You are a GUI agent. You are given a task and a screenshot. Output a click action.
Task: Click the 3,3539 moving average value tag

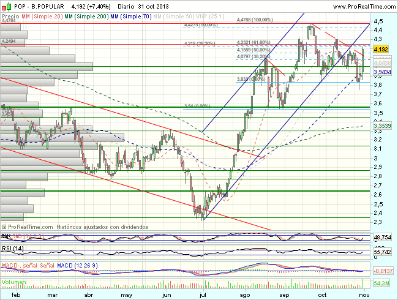click(x=383, y=126)
